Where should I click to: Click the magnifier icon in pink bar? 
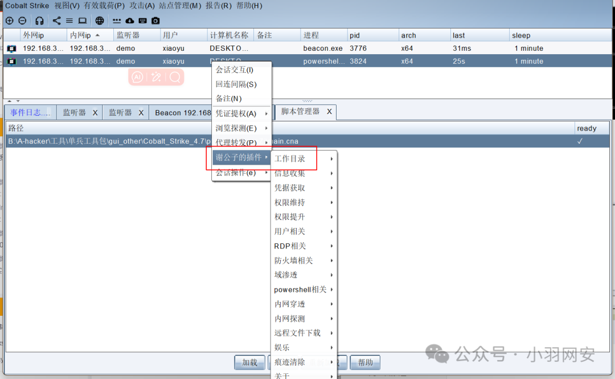click(175, 77)
